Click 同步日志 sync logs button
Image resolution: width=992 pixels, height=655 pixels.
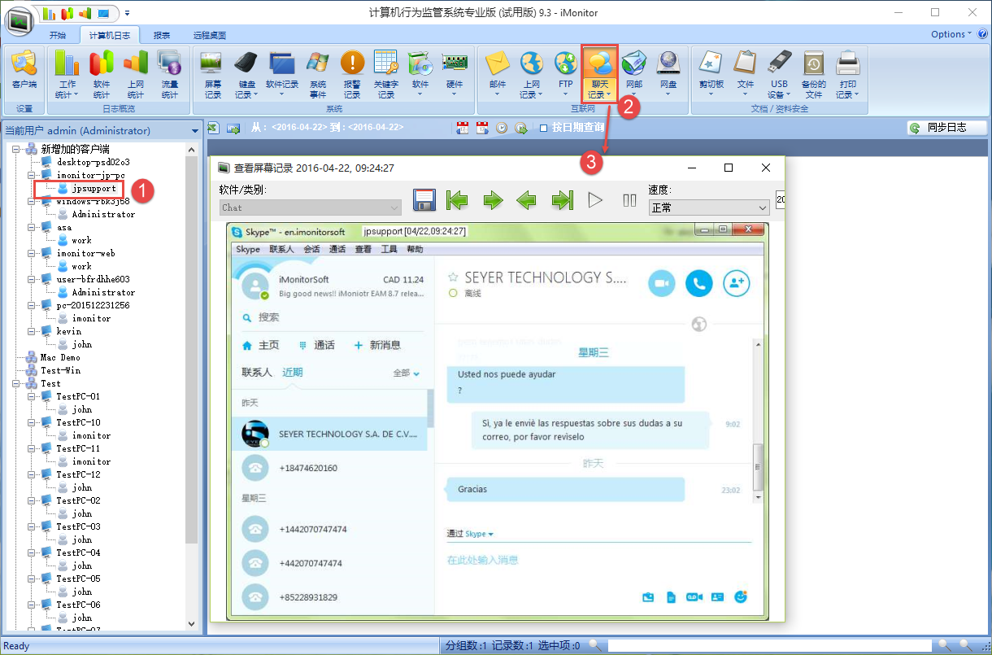click(x=946, y=128)
